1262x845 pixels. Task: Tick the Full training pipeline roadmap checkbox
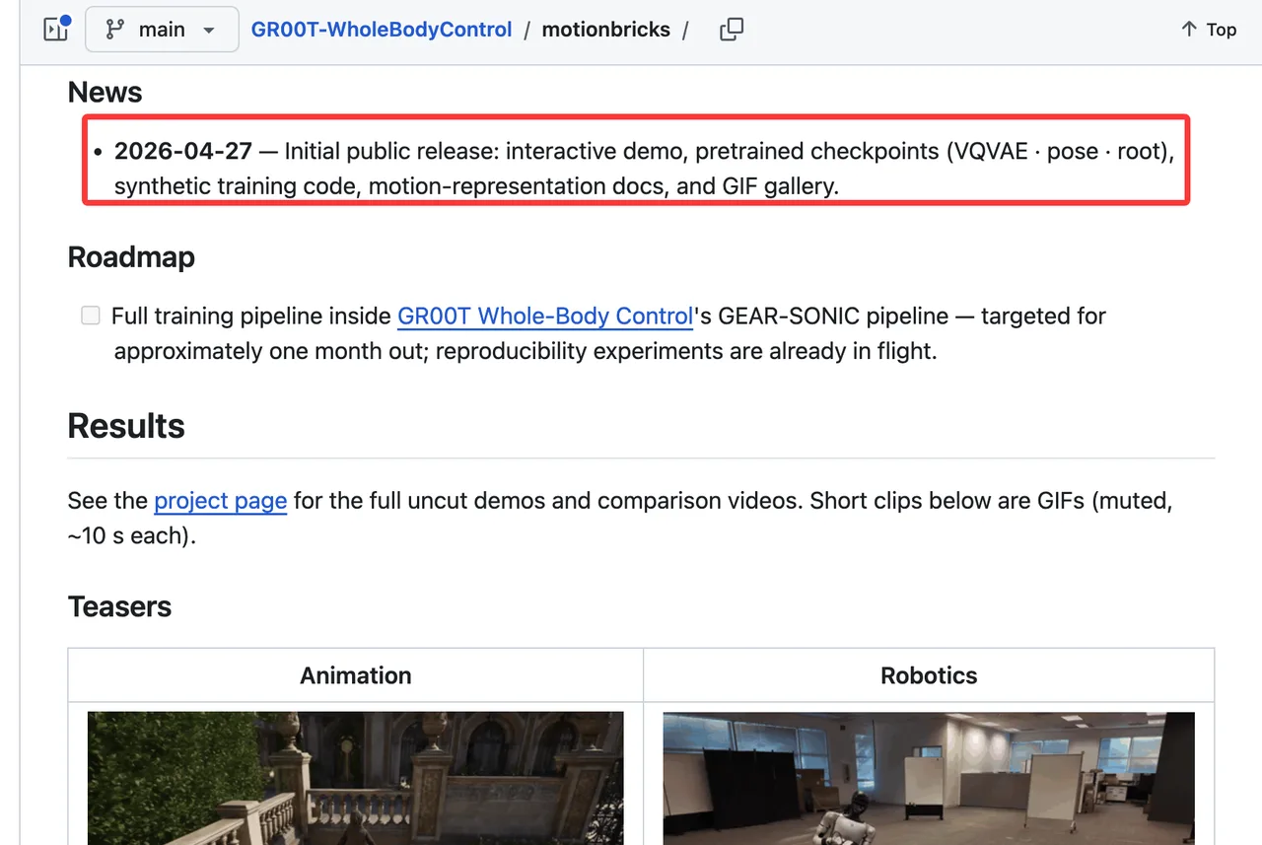(91, 316)
